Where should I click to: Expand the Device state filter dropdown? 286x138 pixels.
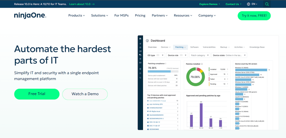point(229,55)
